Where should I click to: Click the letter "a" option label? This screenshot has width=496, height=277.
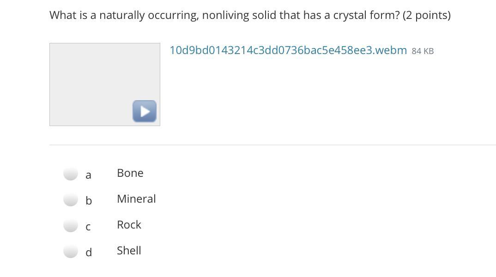[89, 175]
